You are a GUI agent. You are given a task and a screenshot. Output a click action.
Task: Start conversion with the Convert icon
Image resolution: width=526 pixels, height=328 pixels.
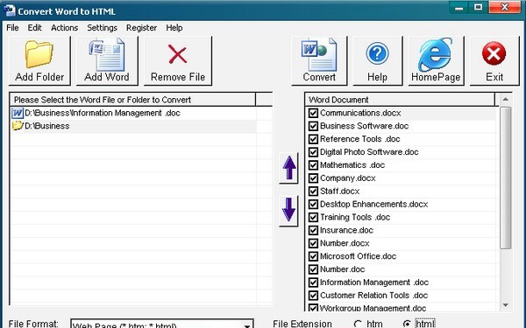click(x=319, y=60)
